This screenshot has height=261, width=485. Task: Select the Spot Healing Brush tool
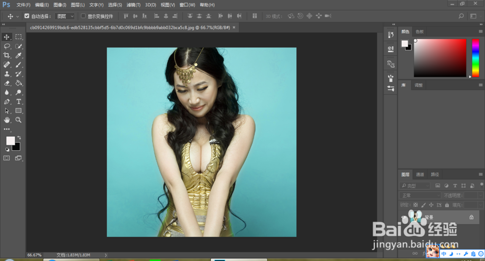[6, 64]
